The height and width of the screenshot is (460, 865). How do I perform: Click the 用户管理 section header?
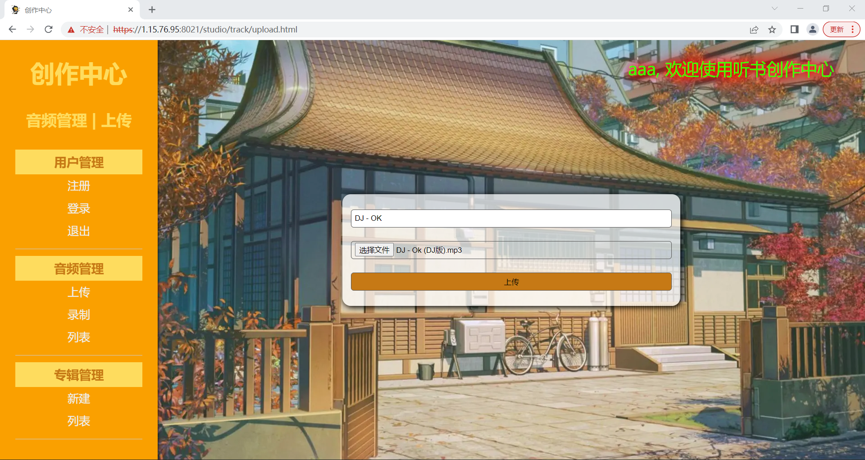(79, 162)
